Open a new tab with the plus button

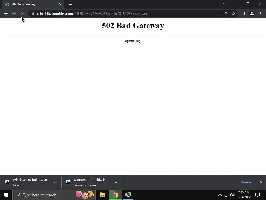[70, 4]
